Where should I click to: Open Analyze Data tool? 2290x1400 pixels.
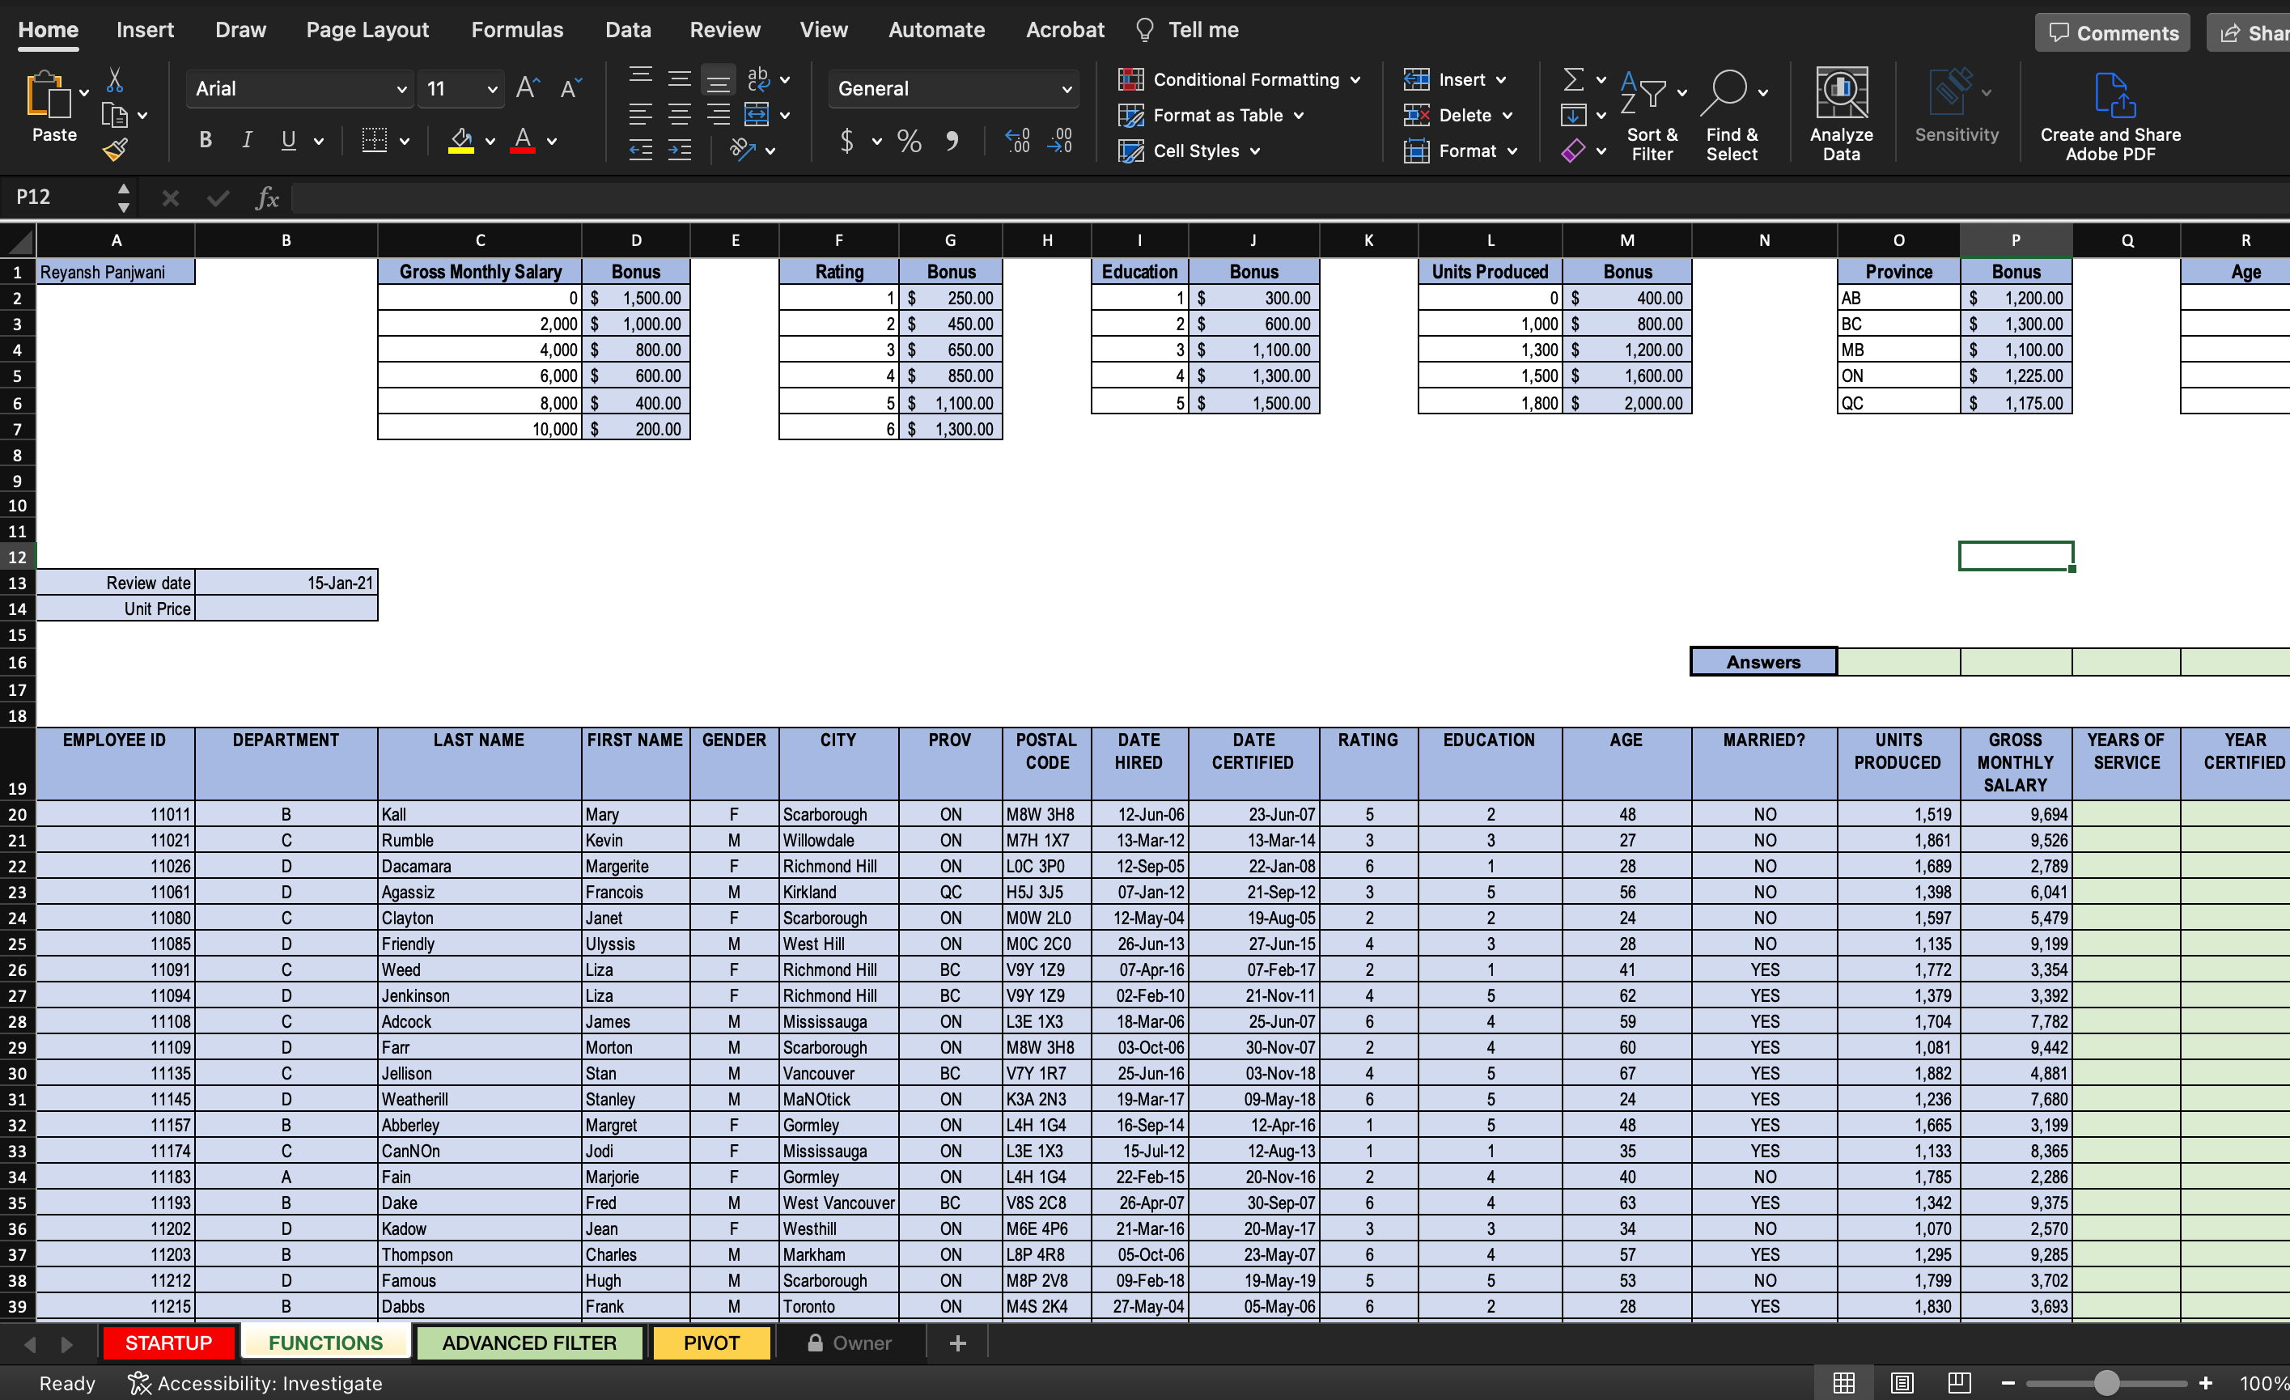pyautogui.click(x=1840, y=113)
